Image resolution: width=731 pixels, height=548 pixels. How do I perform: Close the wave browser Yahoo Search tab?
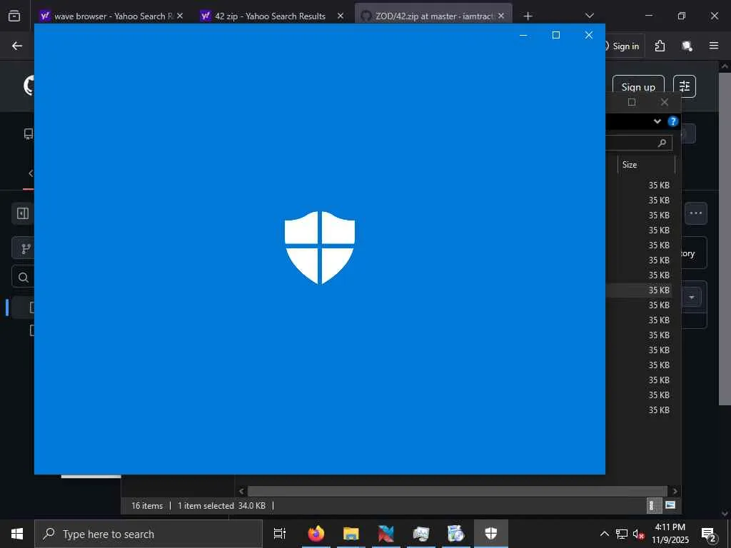click(180, 16)
